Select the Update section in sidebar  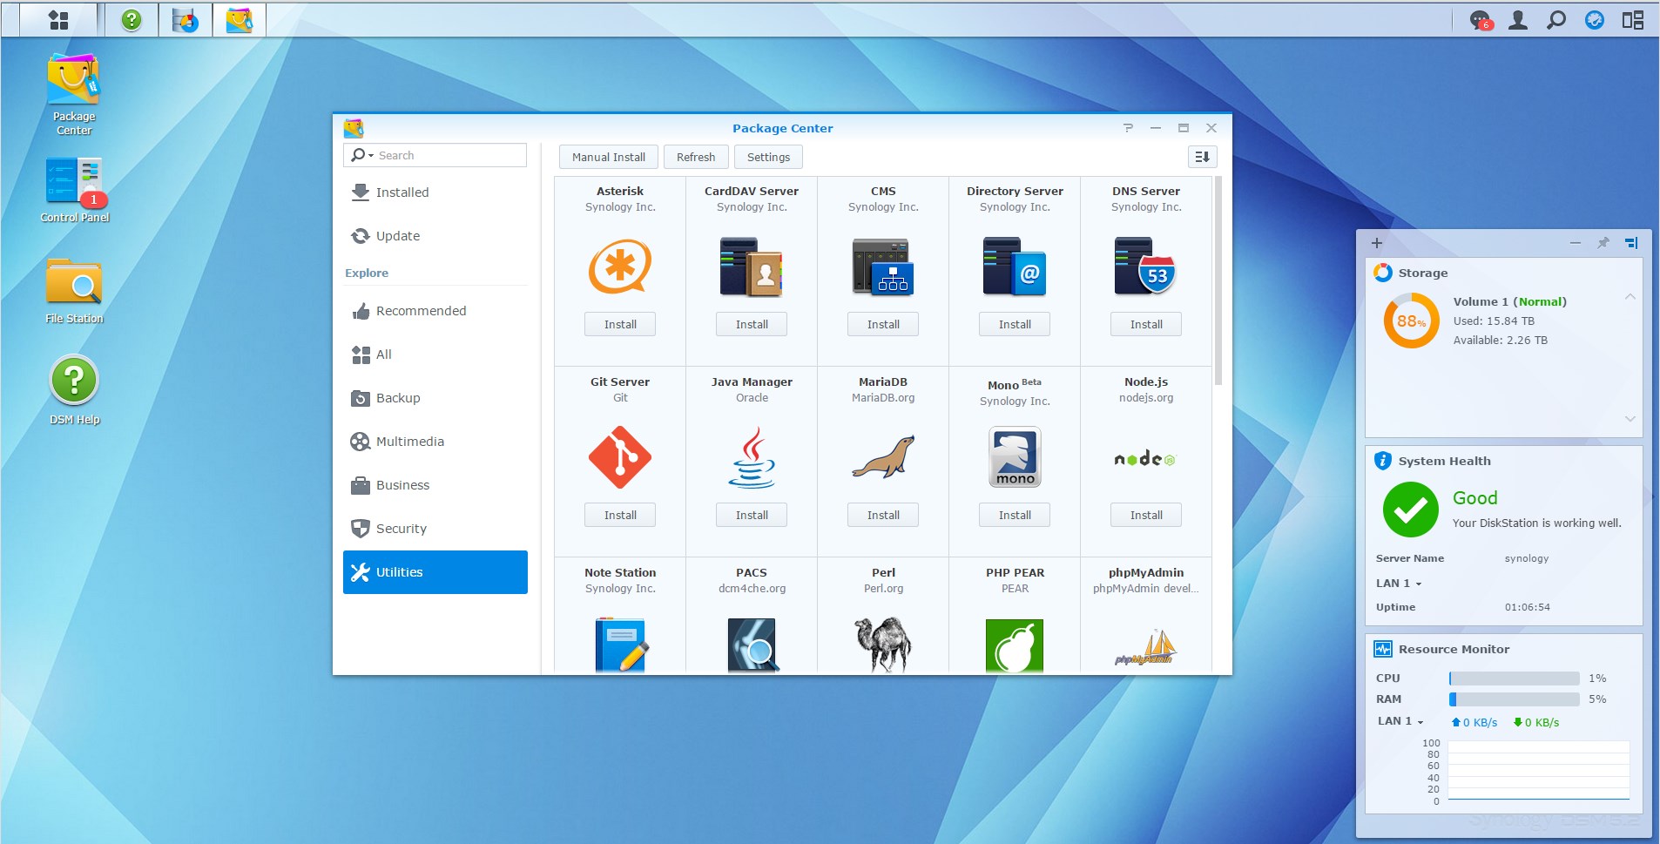click(x=397, y=235)
